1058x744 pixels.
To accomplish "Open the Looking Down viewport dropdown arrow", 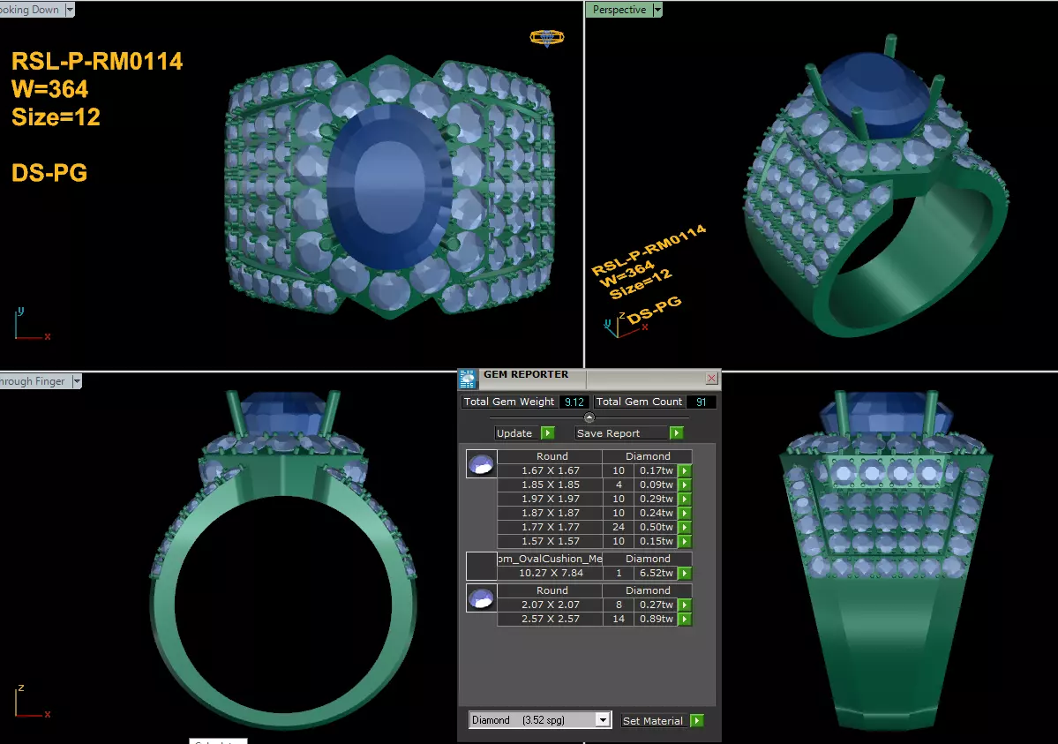I will (x=71, y=10).
